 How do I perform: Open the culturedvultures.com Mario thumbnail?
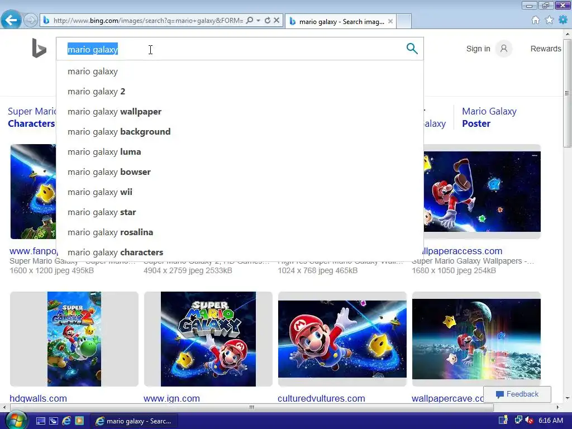(342, 339)
